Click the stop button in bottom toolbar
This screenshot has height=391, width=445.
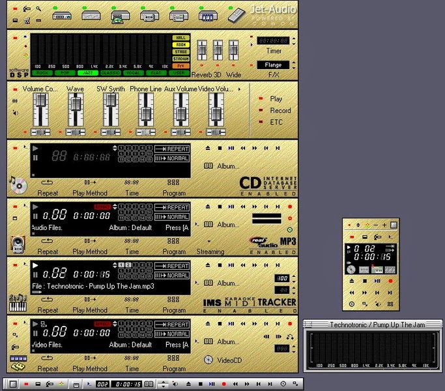(x=201, y=384)
